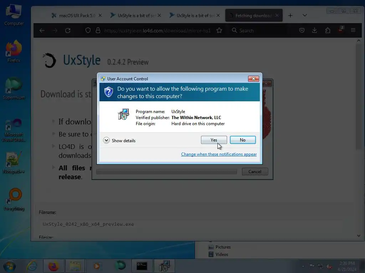Close the User Account Control dialog
365x273 pixels.
[253, 79]
